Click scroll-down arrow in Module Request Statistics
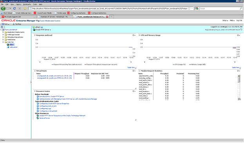 click(239, 99)
